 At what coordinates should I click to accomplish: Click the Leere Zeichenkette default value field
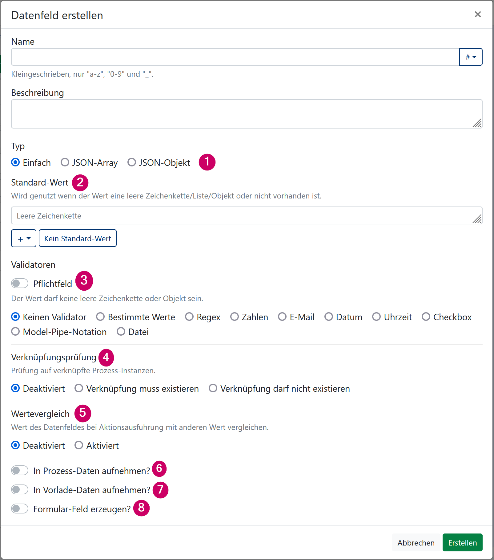click(247, 215)
